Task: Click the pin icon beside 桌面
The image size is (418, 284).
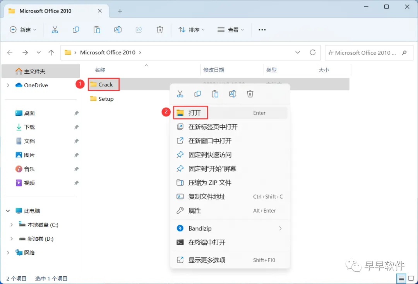Action: coord(76,113)
